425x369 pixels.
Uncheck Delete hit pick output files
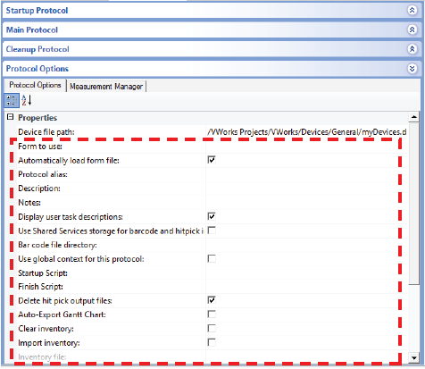click(212, 300)
